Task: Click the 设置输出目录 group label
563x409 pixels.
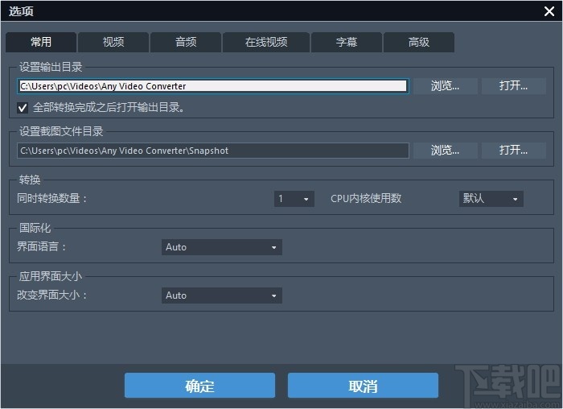Action: (51, 67)
